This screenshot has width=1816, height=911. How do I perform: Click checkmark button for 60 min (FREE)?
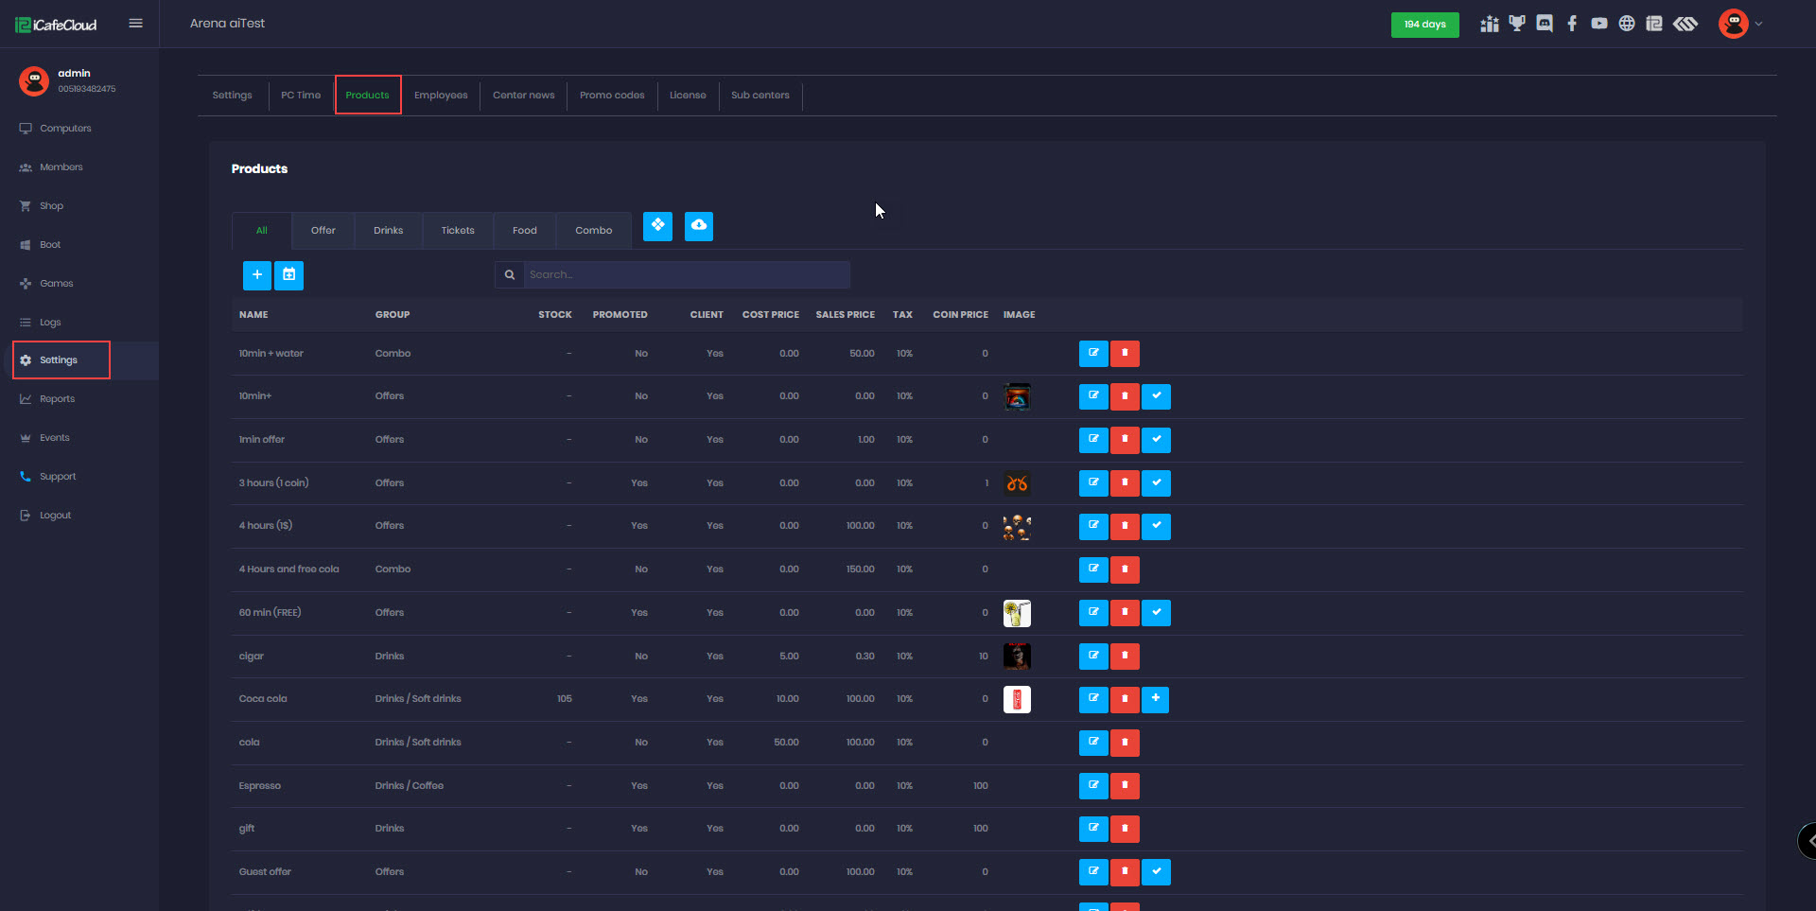click(1156, 613)
